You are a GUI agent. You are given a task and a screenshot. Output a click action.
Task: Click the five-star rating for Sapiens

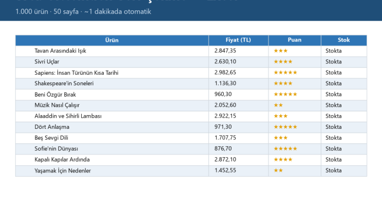coord(285,73)
